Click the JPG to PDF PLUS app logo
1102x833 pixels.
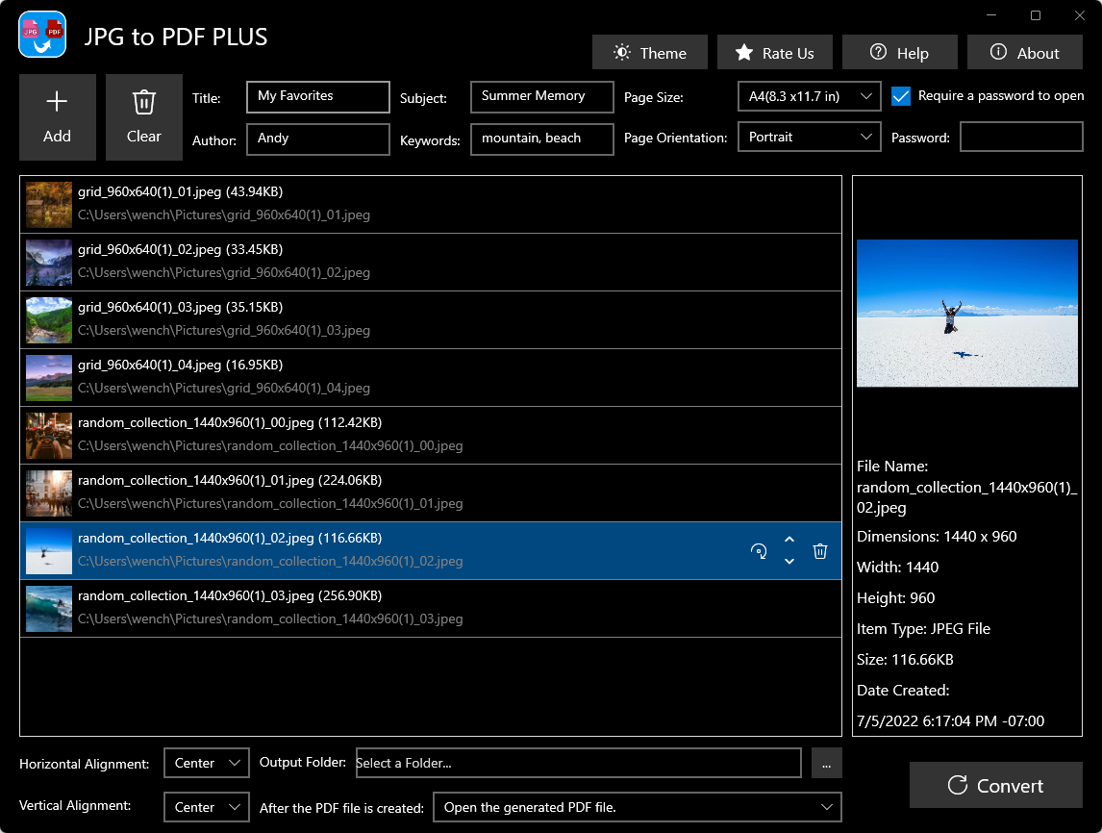(x=43, y=35)
